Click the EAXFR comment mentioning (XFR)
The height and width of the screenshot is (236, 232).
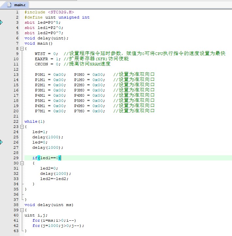coord(96,59)
